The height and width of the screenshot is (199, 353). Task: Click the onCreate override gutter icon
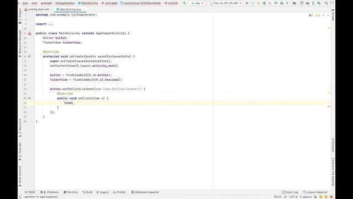(x=29, y=56)
